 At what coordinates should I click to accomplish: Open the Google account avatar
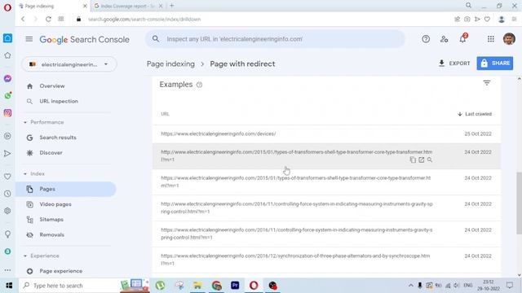[x=509, y=39]
